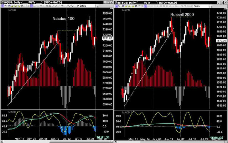Image resolution: width=228 pixels, height=143 pixels.
Task: Click the 7560.00 price axis label
Action: coord(108,13)
